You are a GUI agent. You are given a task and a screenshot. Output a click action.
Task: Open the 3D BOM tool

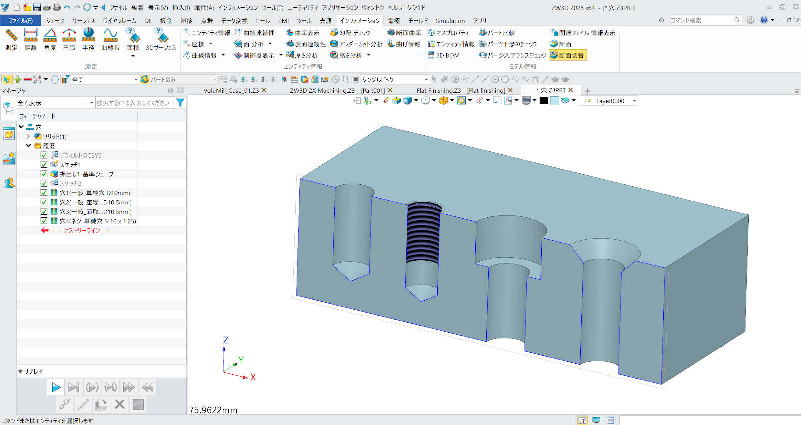coord(443,55)
